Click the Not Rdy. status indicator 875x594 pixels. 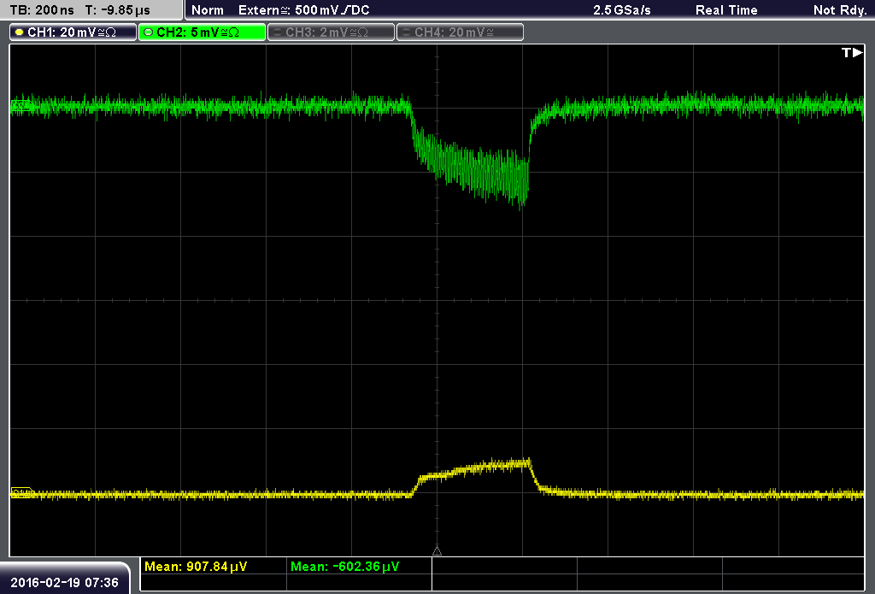[840, 10]
